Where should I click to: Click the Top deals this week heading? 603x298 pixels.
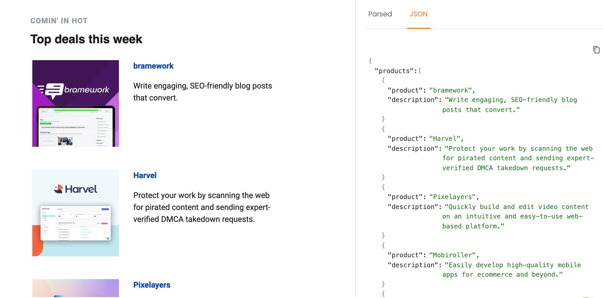pos(86,39)
